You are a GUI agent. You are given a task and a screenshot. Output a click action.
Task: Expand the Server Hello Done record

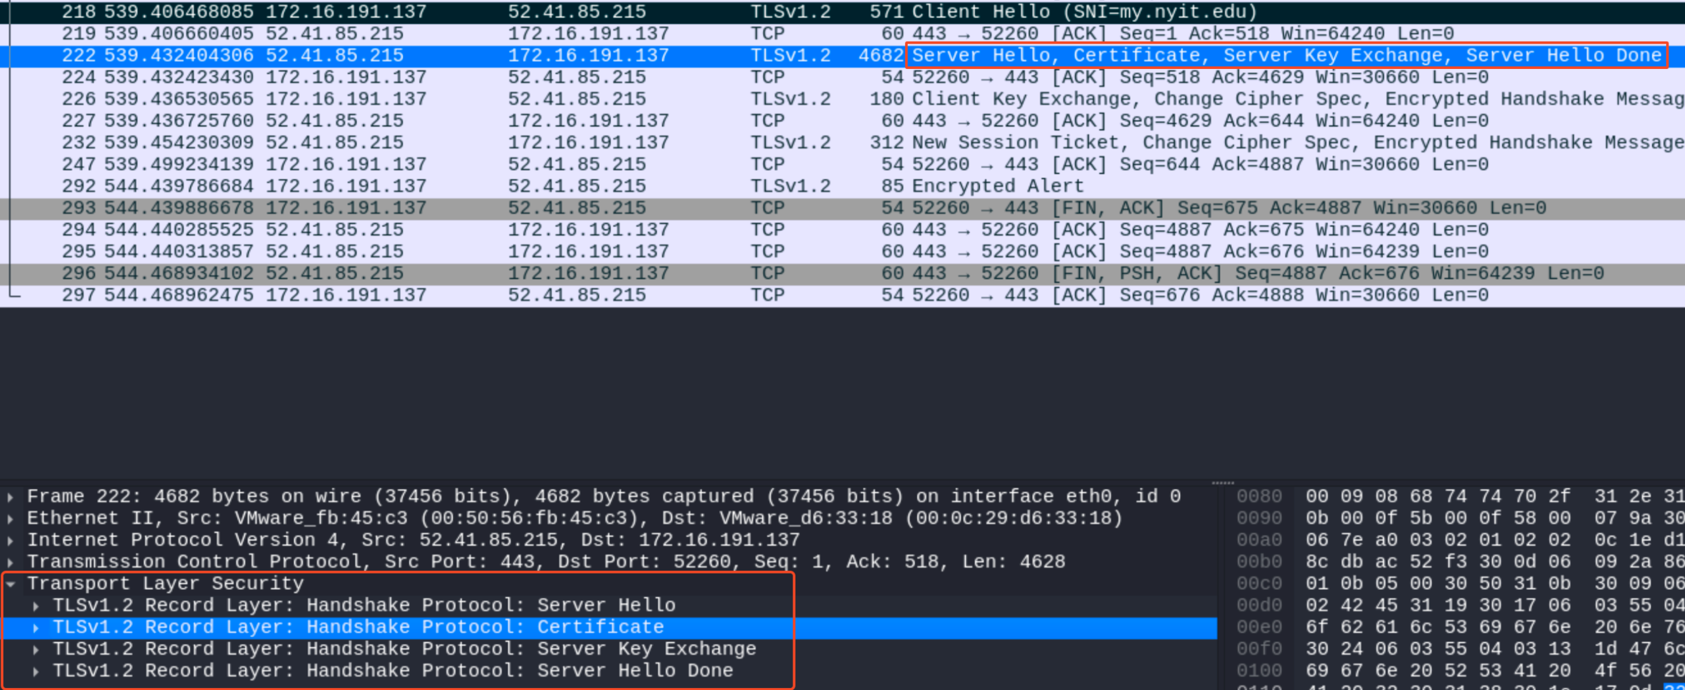coord(36,672)
